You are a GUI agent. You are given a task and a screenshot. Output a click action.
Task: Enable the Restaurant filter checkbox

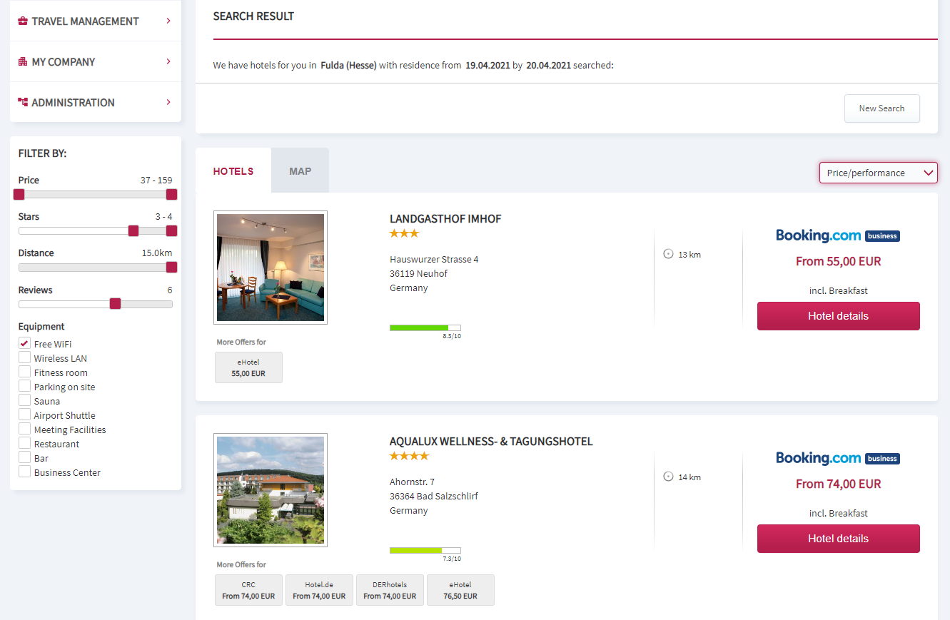(25, 443)
